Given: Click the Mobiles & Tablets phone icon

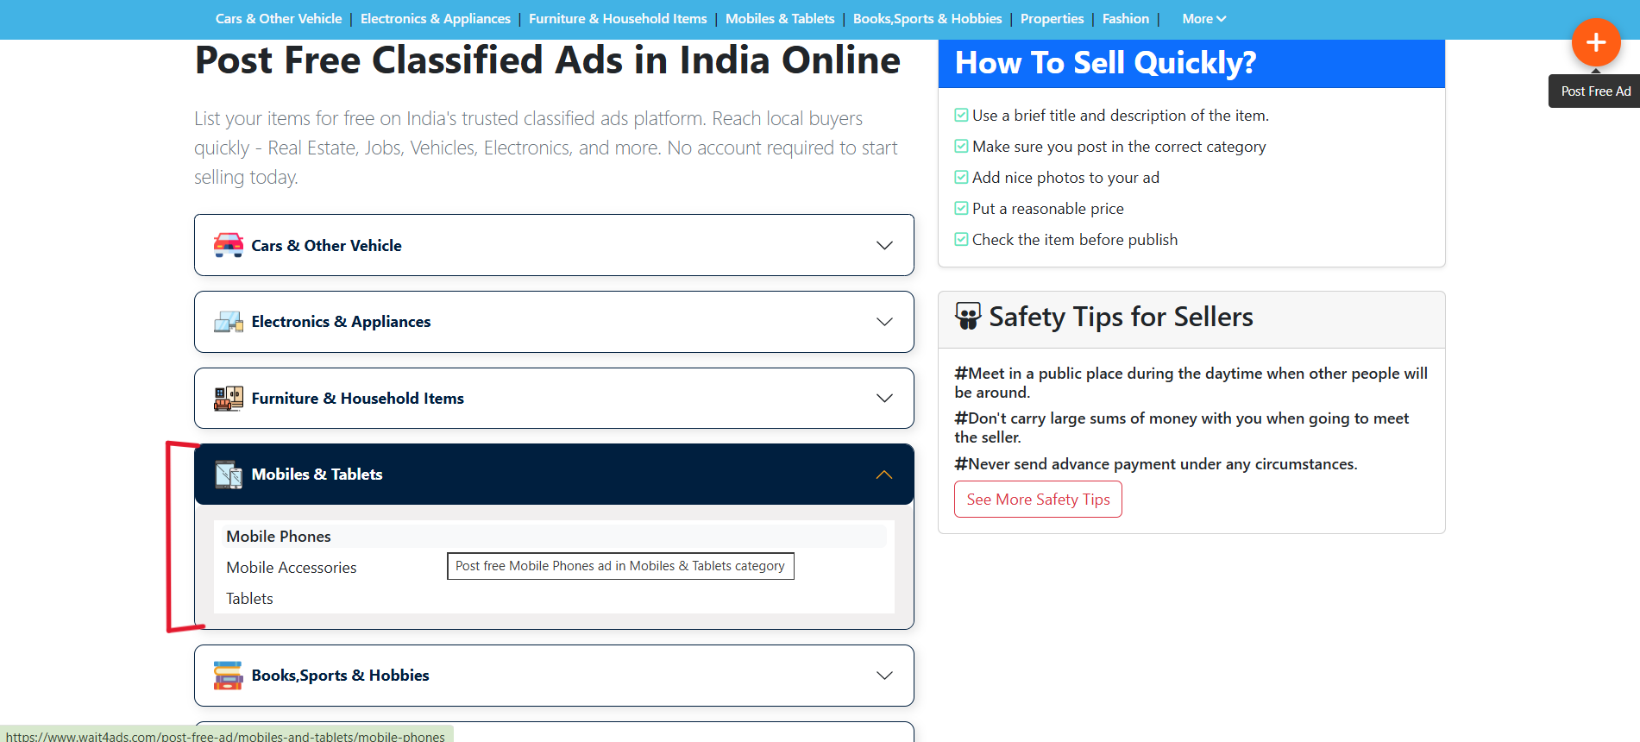Looking at the screenshot, I should (x=229, y=475).
